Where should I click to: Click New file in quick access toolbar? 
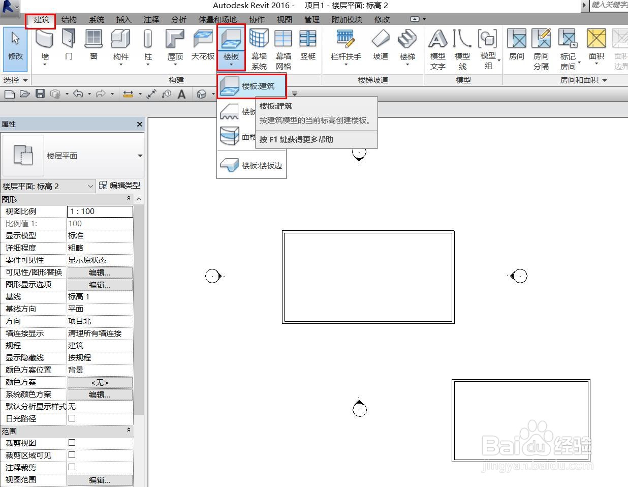pyautogui.click(x=9, y=94)
